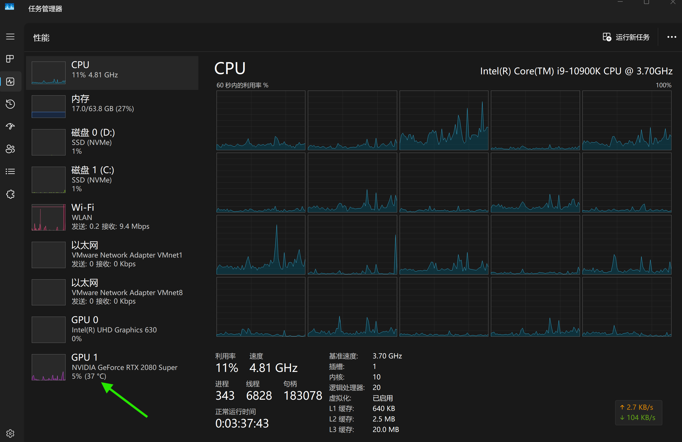
Task: Open the App history page icon
Action: pos(10,104)
